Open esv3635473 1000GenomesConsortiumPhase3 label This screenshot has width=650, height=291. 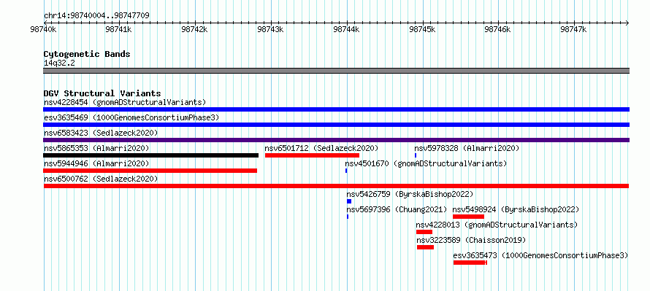[541, 255]
